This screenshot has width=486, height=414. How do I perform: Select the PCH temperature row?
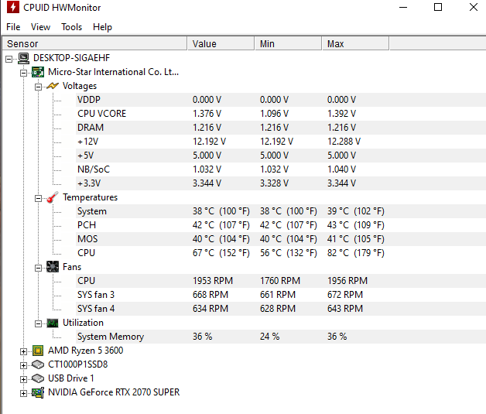[281, 225]
